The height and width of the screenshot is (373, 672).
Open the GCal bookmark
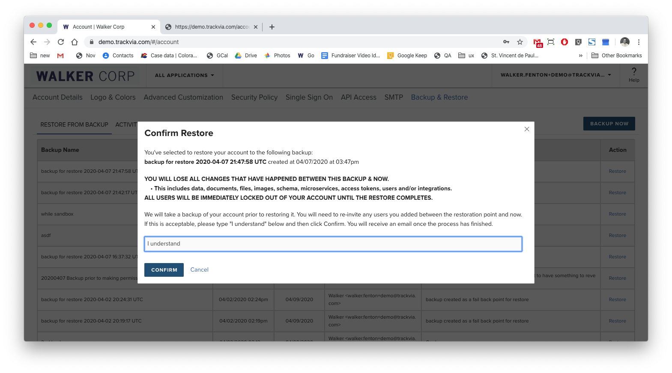(217, 56)
